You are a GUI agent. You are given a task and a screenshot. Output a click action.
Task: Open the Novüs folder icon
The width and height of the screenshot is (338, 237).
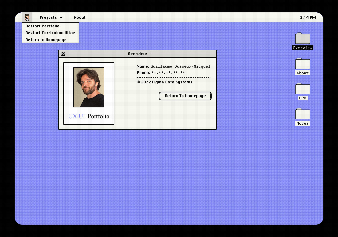302,114
